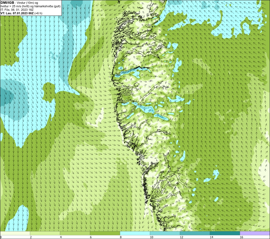
Task: Click the legend scale label '2'
Action: tap(31, 237)
